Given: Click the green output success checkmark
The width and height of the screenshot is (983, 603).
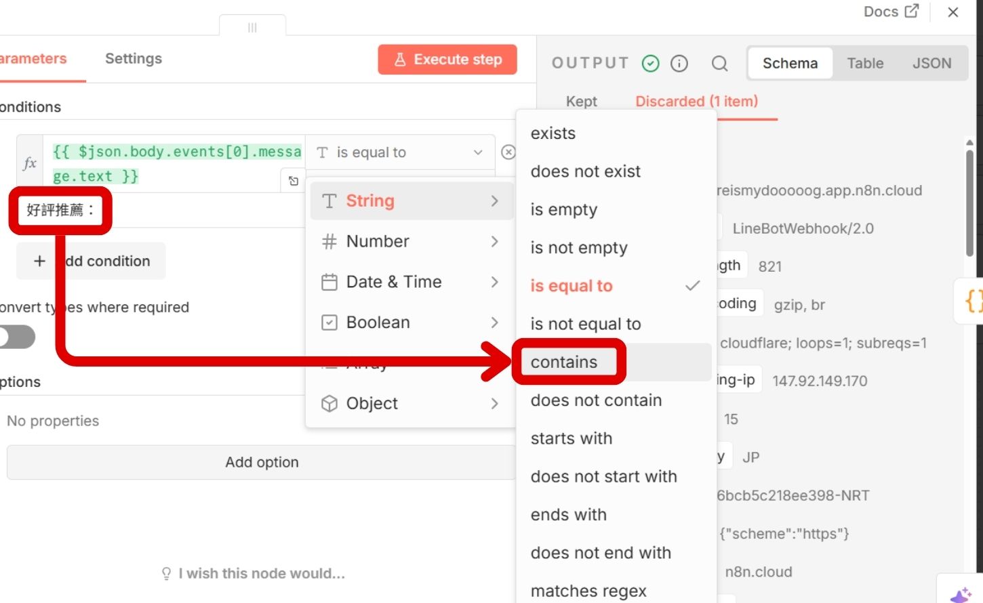Looking at the screenshot, I should (650, 64).
